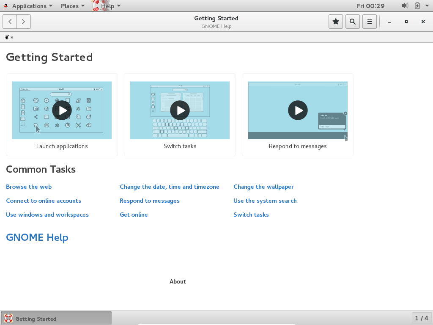Open the 1 / 4 workspace switcher
The height and width of the screenshot is (325, 433).
422,318
